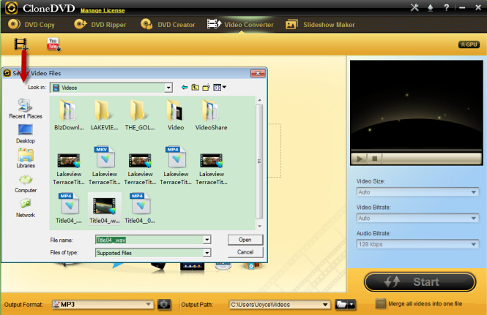The width and height of the screenshot is (487, 315).
Task: Open the Video Size dropdown
Action: (x=417, y=192)
